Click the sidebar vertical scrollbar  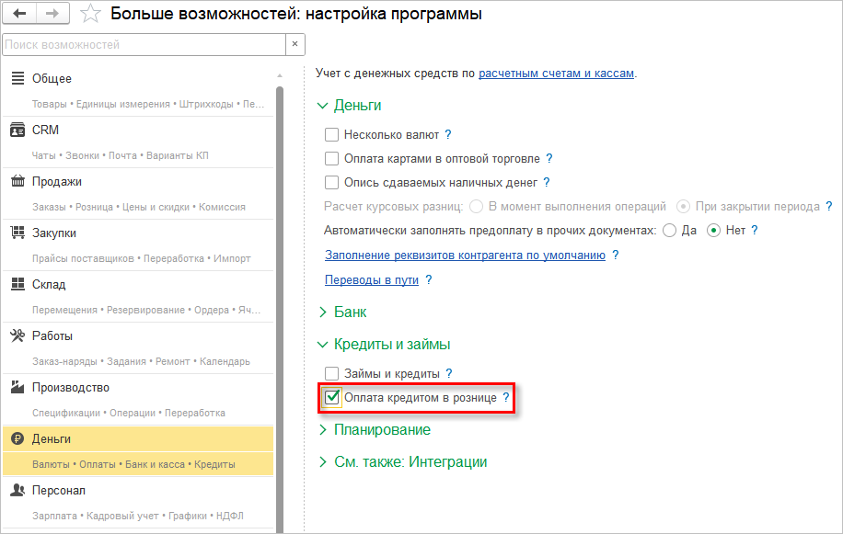[x=280, y=276]
